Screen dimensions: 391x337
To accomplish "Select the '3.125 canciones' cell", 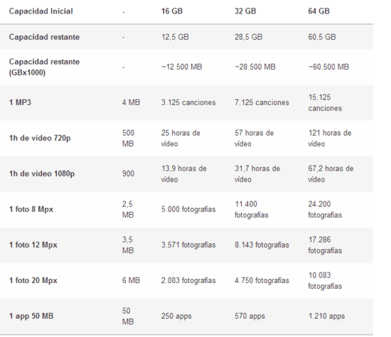I will (188, 102).
